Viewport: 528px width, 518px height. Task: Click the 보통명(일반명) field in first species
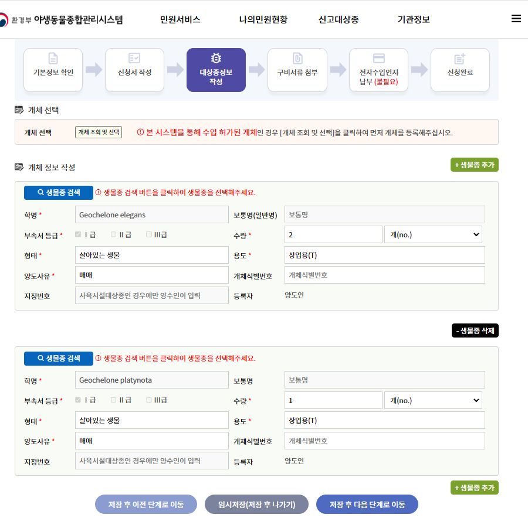[384, 214]
